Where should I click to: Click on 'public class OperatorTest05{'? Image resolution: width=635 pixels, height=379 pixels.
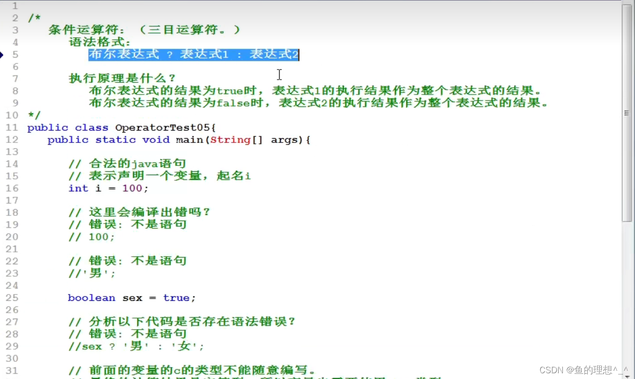click(122, 128)
